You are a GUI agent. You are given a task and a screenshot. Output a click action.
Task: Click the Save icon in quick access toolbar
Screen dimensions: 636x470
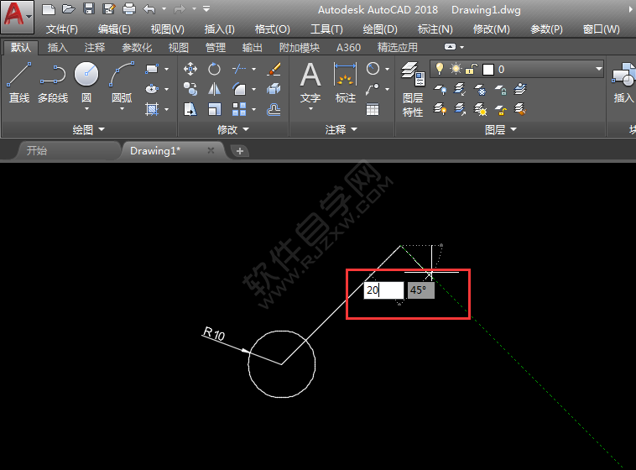tap(88, 9)
